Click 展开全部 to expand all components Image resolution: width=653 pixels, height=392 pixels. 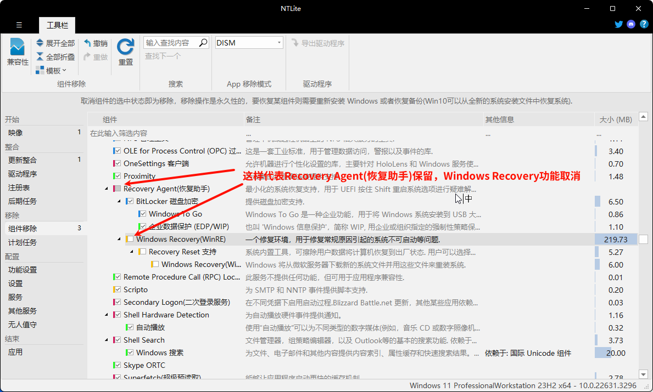point(55,43)
